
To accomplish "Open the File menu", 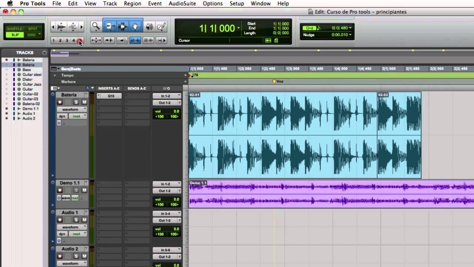I will [x=57, y=4].
